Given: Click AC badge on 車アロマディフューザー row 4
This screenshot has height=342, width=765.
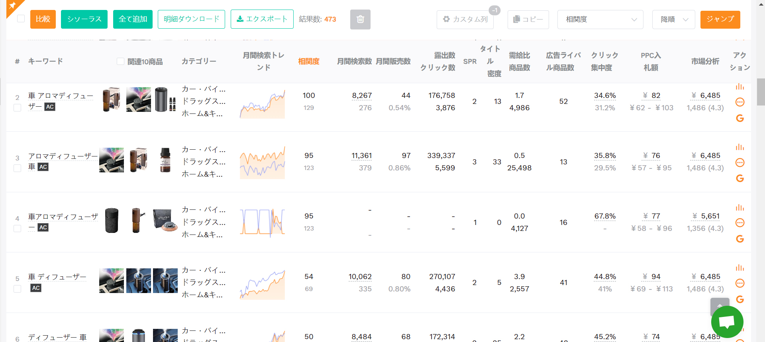Looking at the screenshot, I should coord(43,227).
